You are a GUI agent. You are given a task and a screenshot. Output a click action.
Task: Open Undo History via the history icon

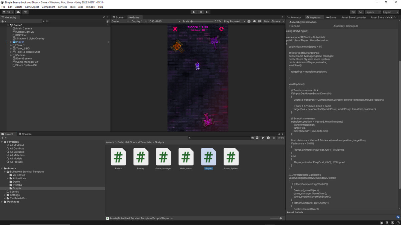[x=353, y=12]
